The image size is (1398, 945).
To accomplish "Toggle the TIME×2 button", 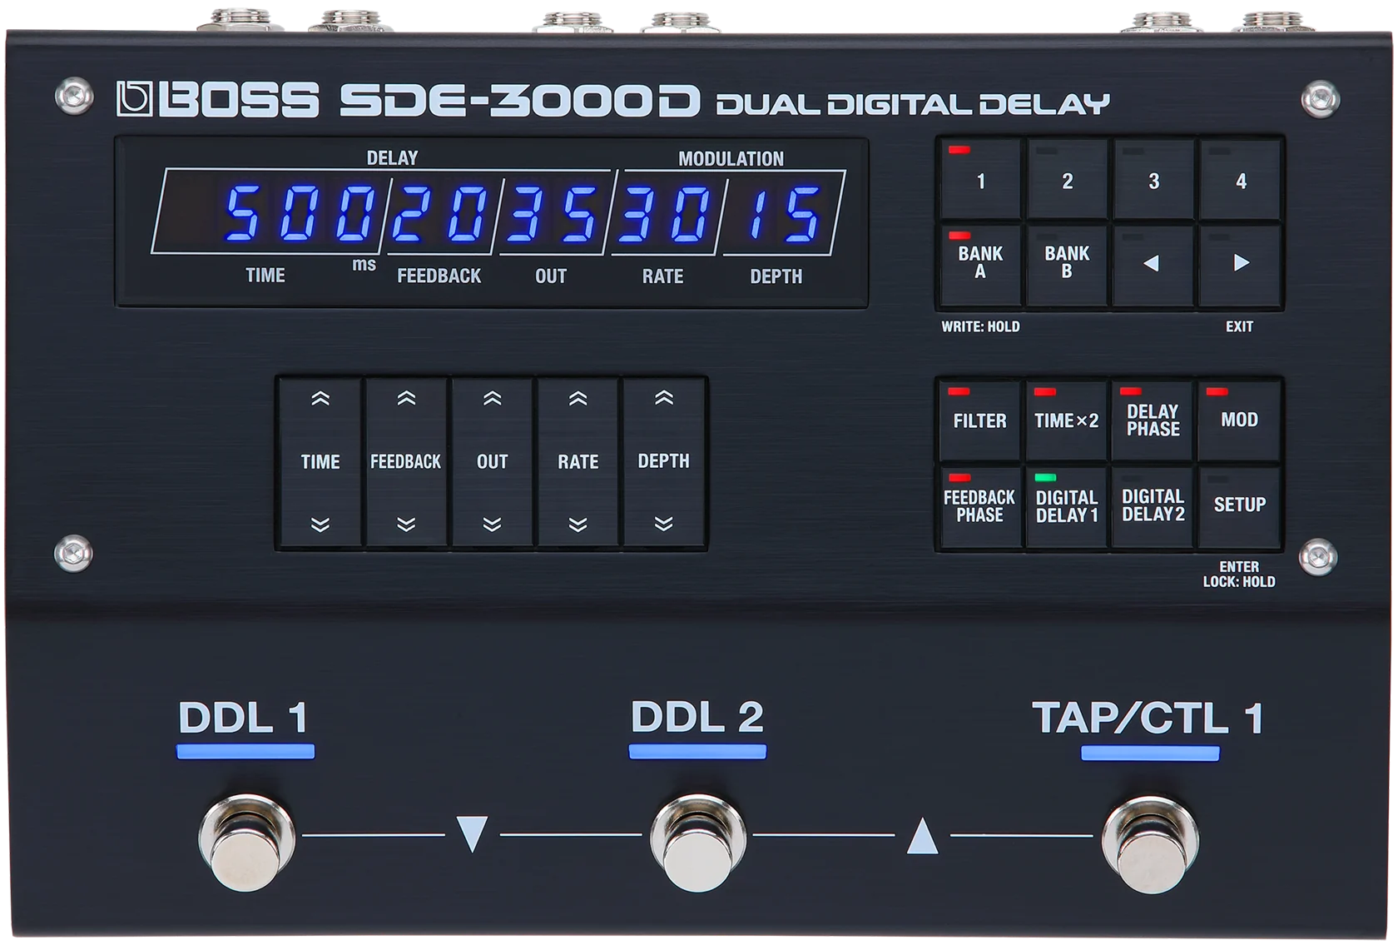I will 1067,420.
